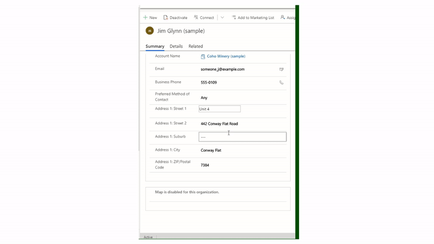This screenshot has width=434, height=244.
Task: Click the phone call icon
Action: tap(282, 82)
